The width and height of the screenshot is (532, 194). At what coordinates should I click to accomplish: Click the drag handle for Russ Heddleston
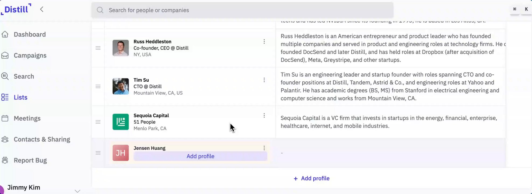pos(98,48)
